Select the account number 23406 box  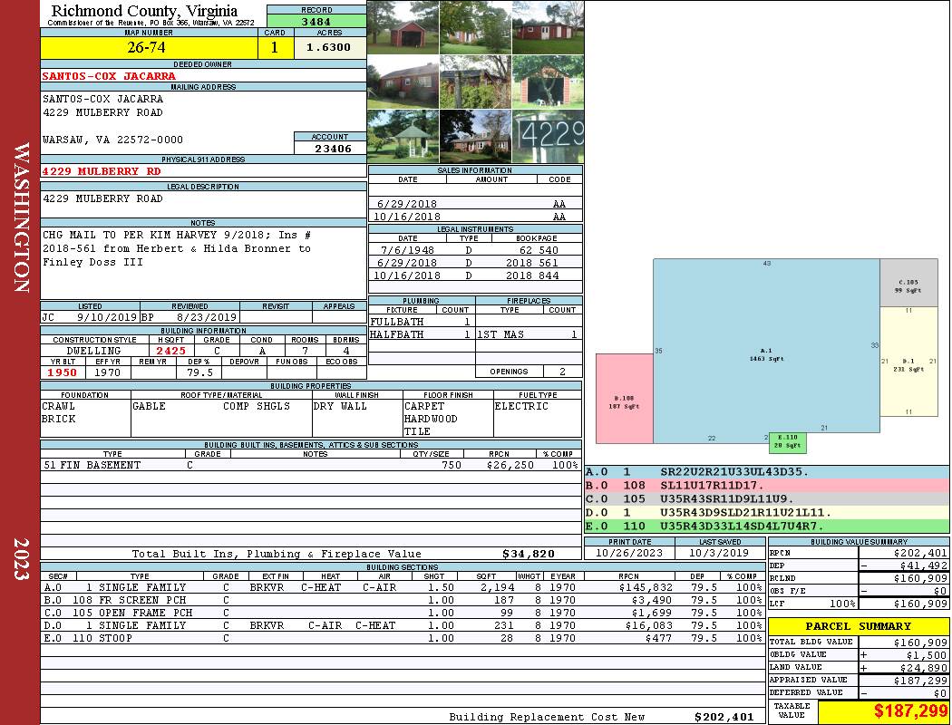tap(330, 149)
